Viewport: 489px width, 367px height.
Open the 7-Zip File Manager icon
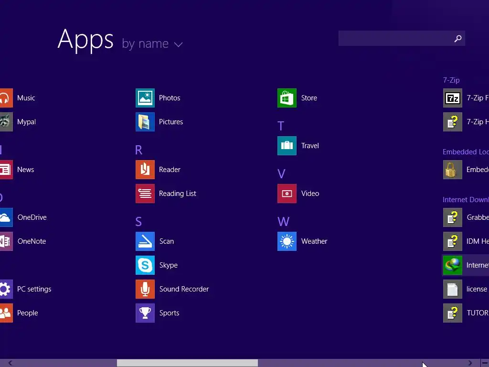coord(453,98)
